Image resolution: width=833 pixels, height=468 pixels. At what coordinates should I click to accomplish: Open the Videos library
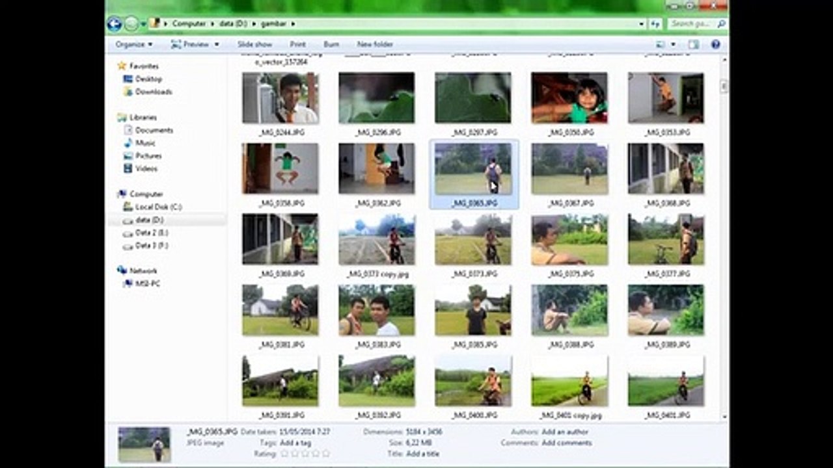[141, 168]
